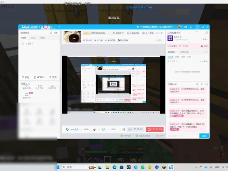Open the audio mixer sliders icon
This screenshot has width=228, height=171.
pyautogui.click(x=123, y=129)
